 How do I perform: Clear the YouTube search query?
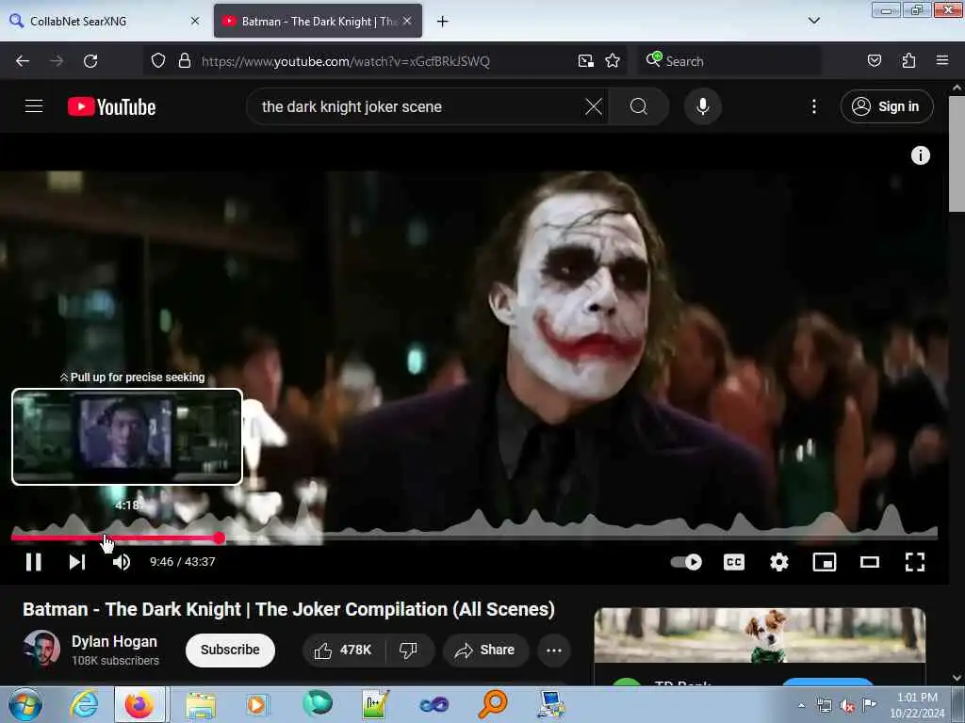(x=594, y=107)
